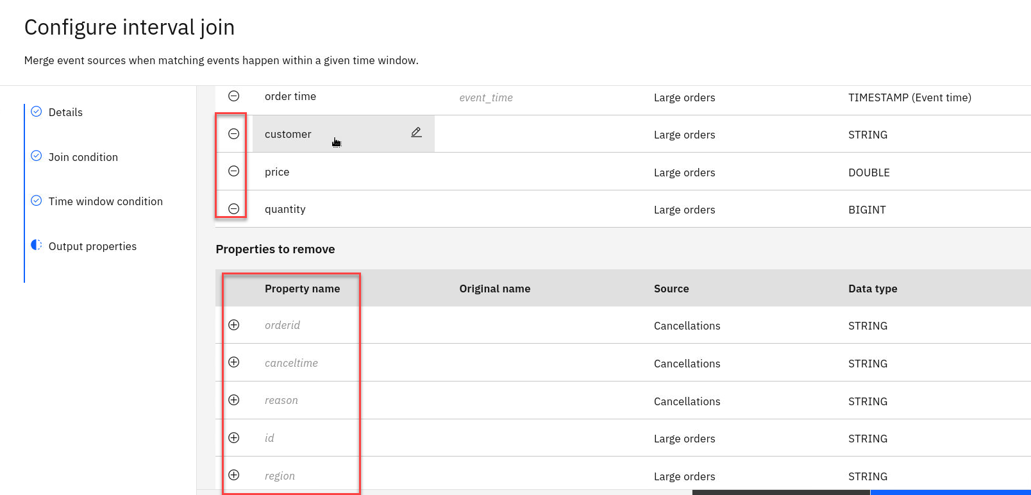Click the Original name column header

(494, 289)
